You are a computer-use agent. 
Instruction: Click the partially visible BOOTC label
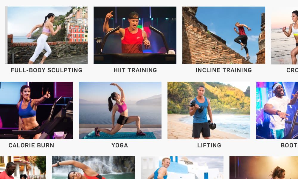[289, 145]
